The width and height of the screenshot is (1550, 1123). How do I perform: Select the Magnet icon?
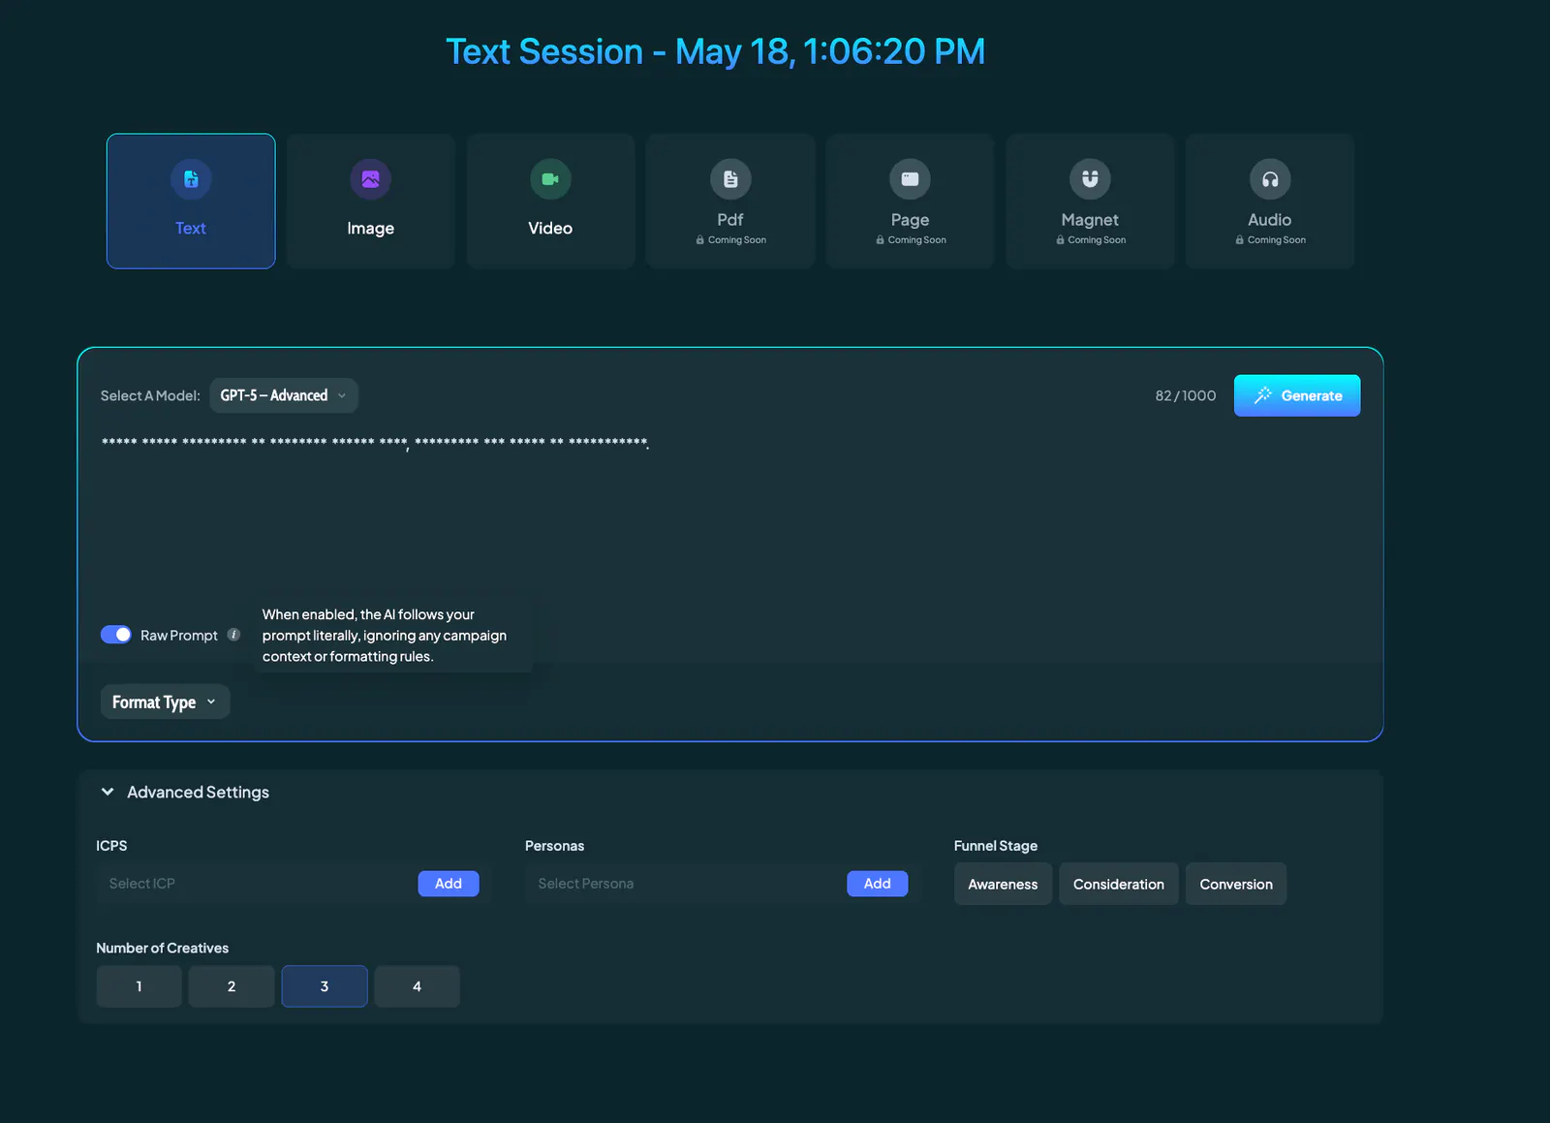point(1090,179)
